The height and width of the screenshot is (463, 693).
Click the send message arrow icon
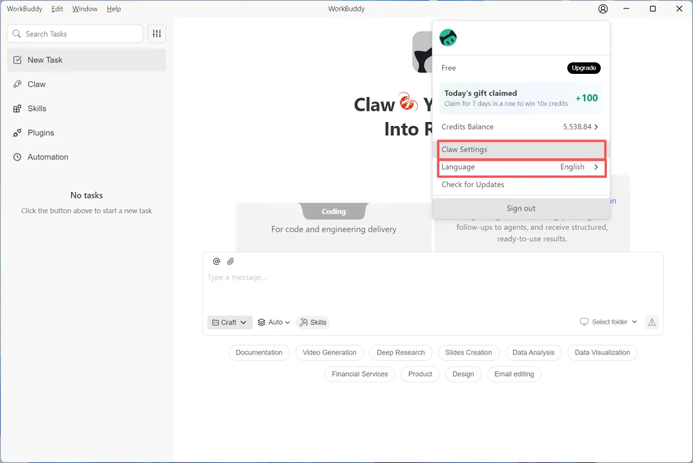coord(652,322)
